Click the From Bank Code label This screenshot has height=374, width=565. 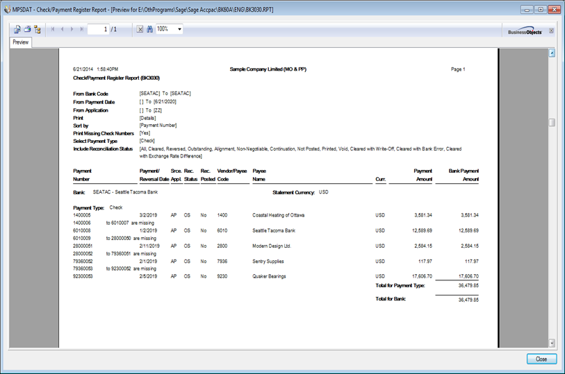point(90,94)
